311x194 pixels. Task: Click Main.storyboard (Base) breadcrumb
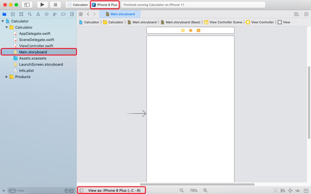tap(181, 22)
